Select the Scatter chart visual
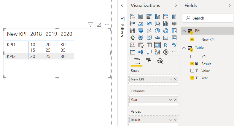The image size is (234, 126). (149, 31)
